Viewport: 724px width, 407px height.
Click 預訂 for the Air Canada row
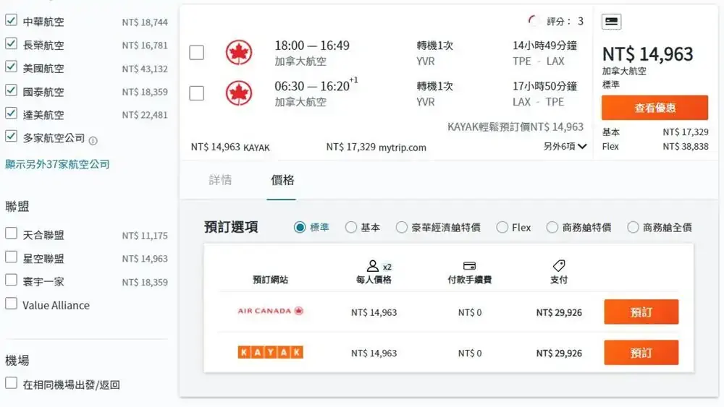coord(641,312)
